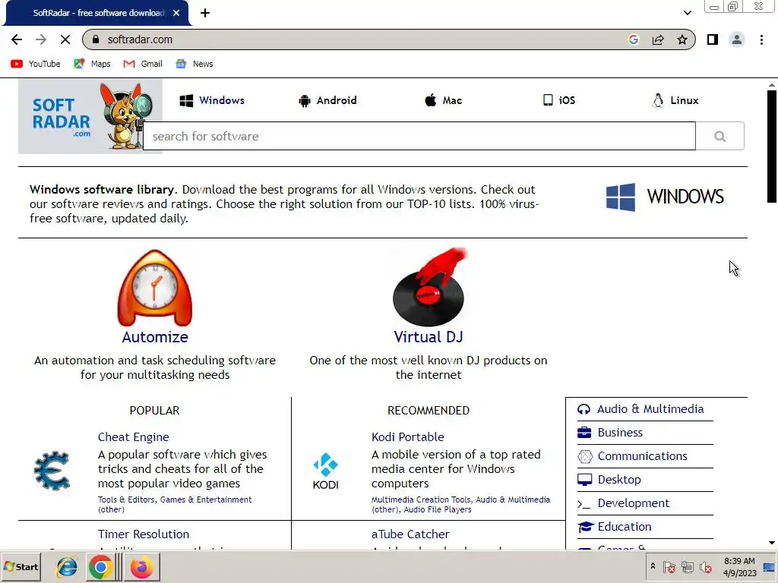Open the Communications category
The width and height of the screenshot is (778, 583).
(x=642, y=456)
